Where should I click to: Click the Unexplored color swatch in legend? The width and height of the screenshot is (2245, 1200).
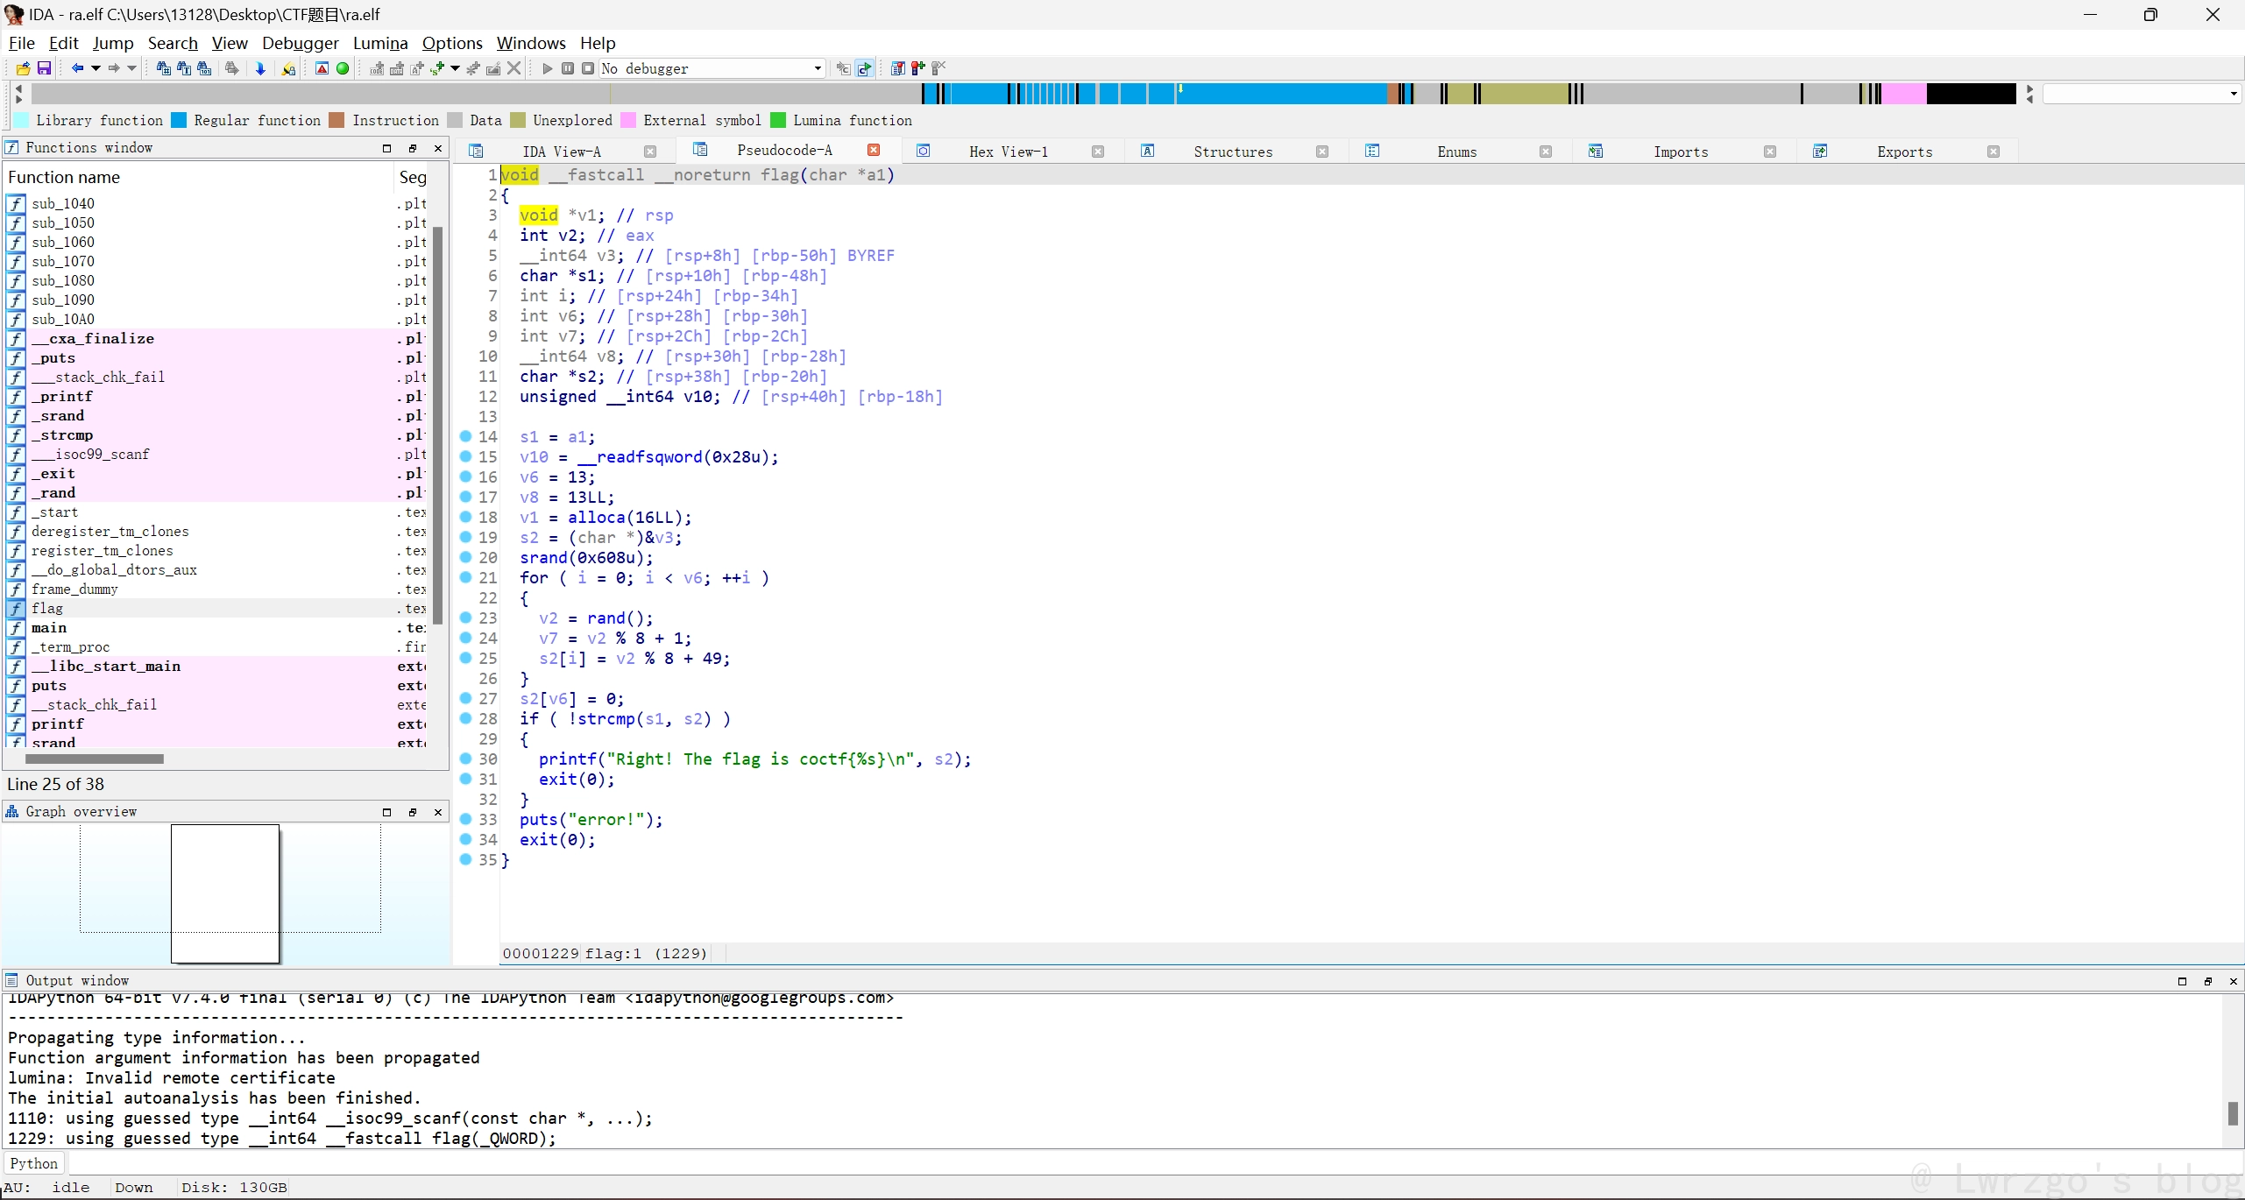pos(520,122)
